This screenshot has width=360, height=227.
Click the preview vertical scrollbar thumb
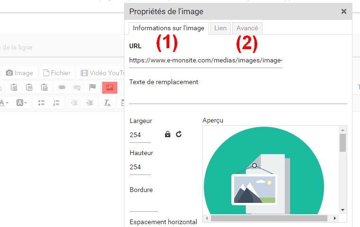pyautogui.click(x=342, y=143)
